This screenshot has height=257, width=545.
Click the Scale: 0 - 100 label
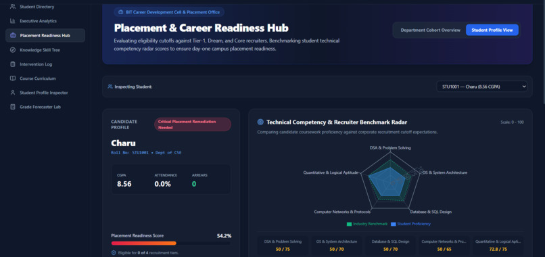512,122
